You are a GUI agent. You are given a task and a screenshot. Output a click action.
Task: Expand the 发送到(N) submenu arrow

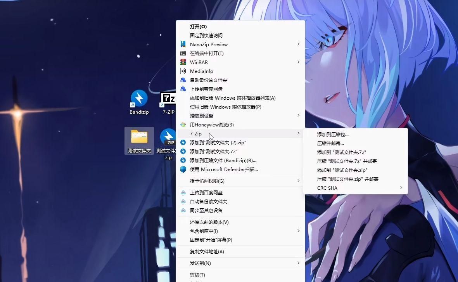[x=298, y=263]
